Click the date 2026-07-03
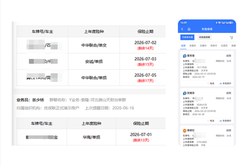The height and width of the screenshot is (166, 248). click(x=145, y=59)
